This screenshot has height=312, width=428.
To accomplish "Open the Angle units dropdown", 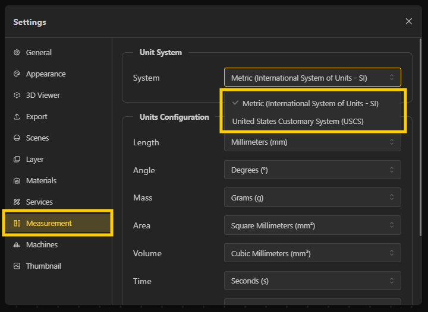I will tap(312, 170).
